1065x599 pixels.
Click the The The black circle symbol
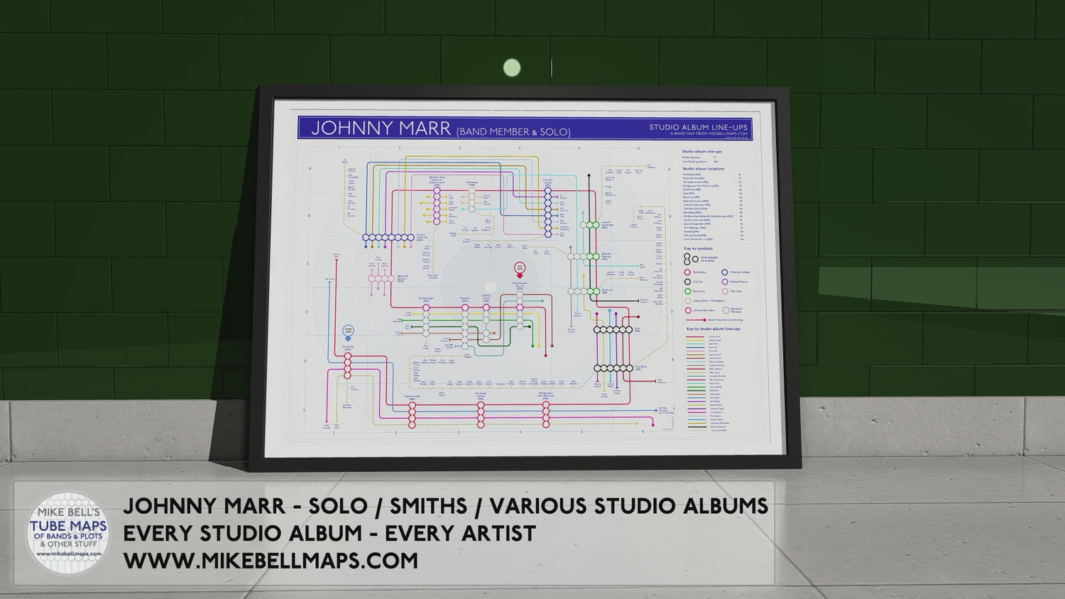[x=687, y=282]
